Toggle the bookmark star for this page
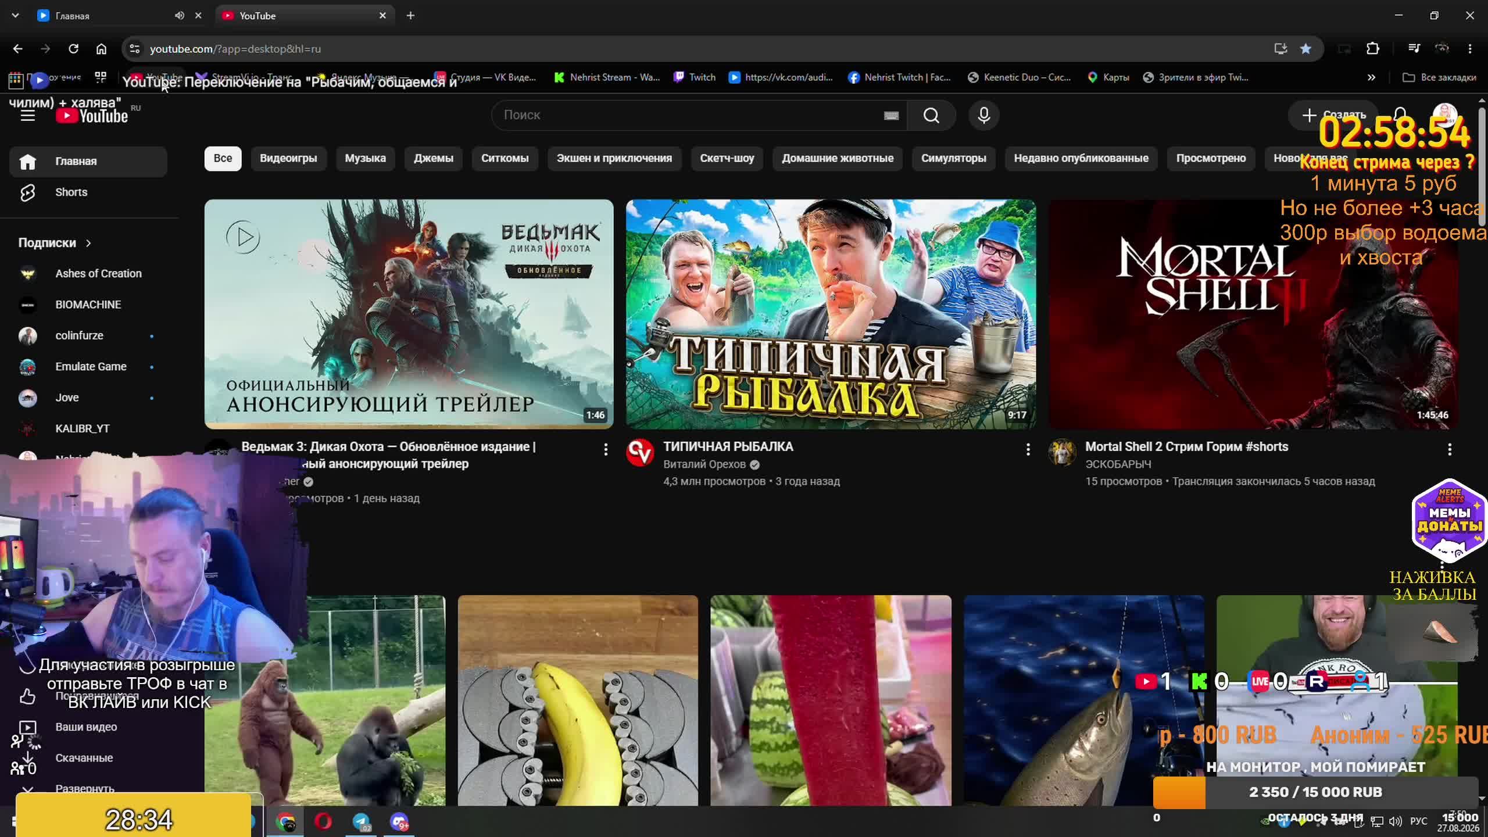 [x=1305, y=49]
